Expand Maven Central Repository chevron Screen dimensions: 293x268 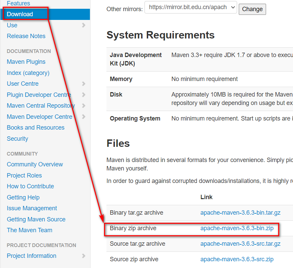(84, 106)
